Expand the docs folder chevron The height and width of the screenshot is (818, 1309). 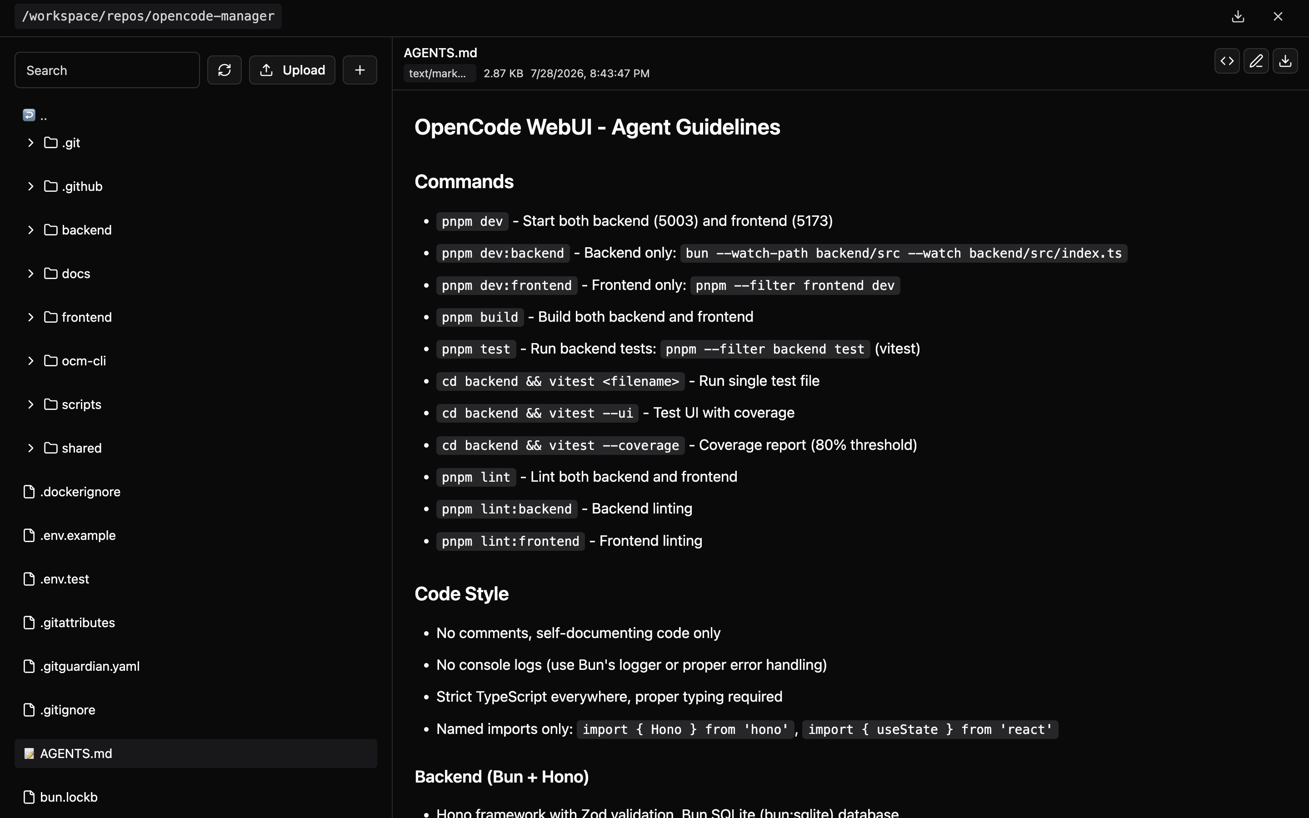click(31, 273)
